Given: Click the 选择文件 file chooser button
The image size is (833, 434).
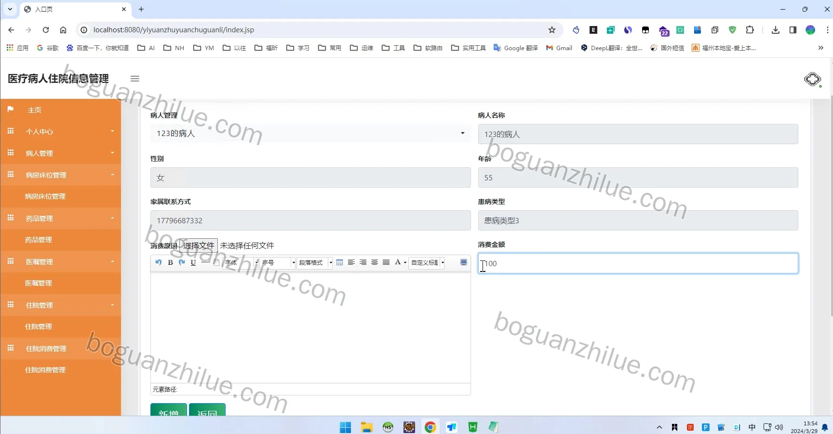Looking at the screenshot, I should coord(199,245).
